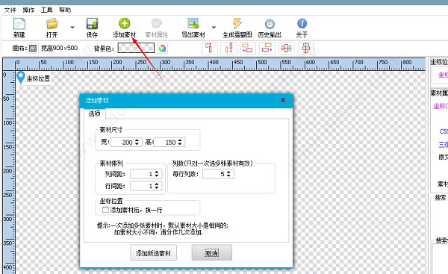Click the 取消 cancel button
This screenshot has height=274, width=448.
[x=212, y=252]
